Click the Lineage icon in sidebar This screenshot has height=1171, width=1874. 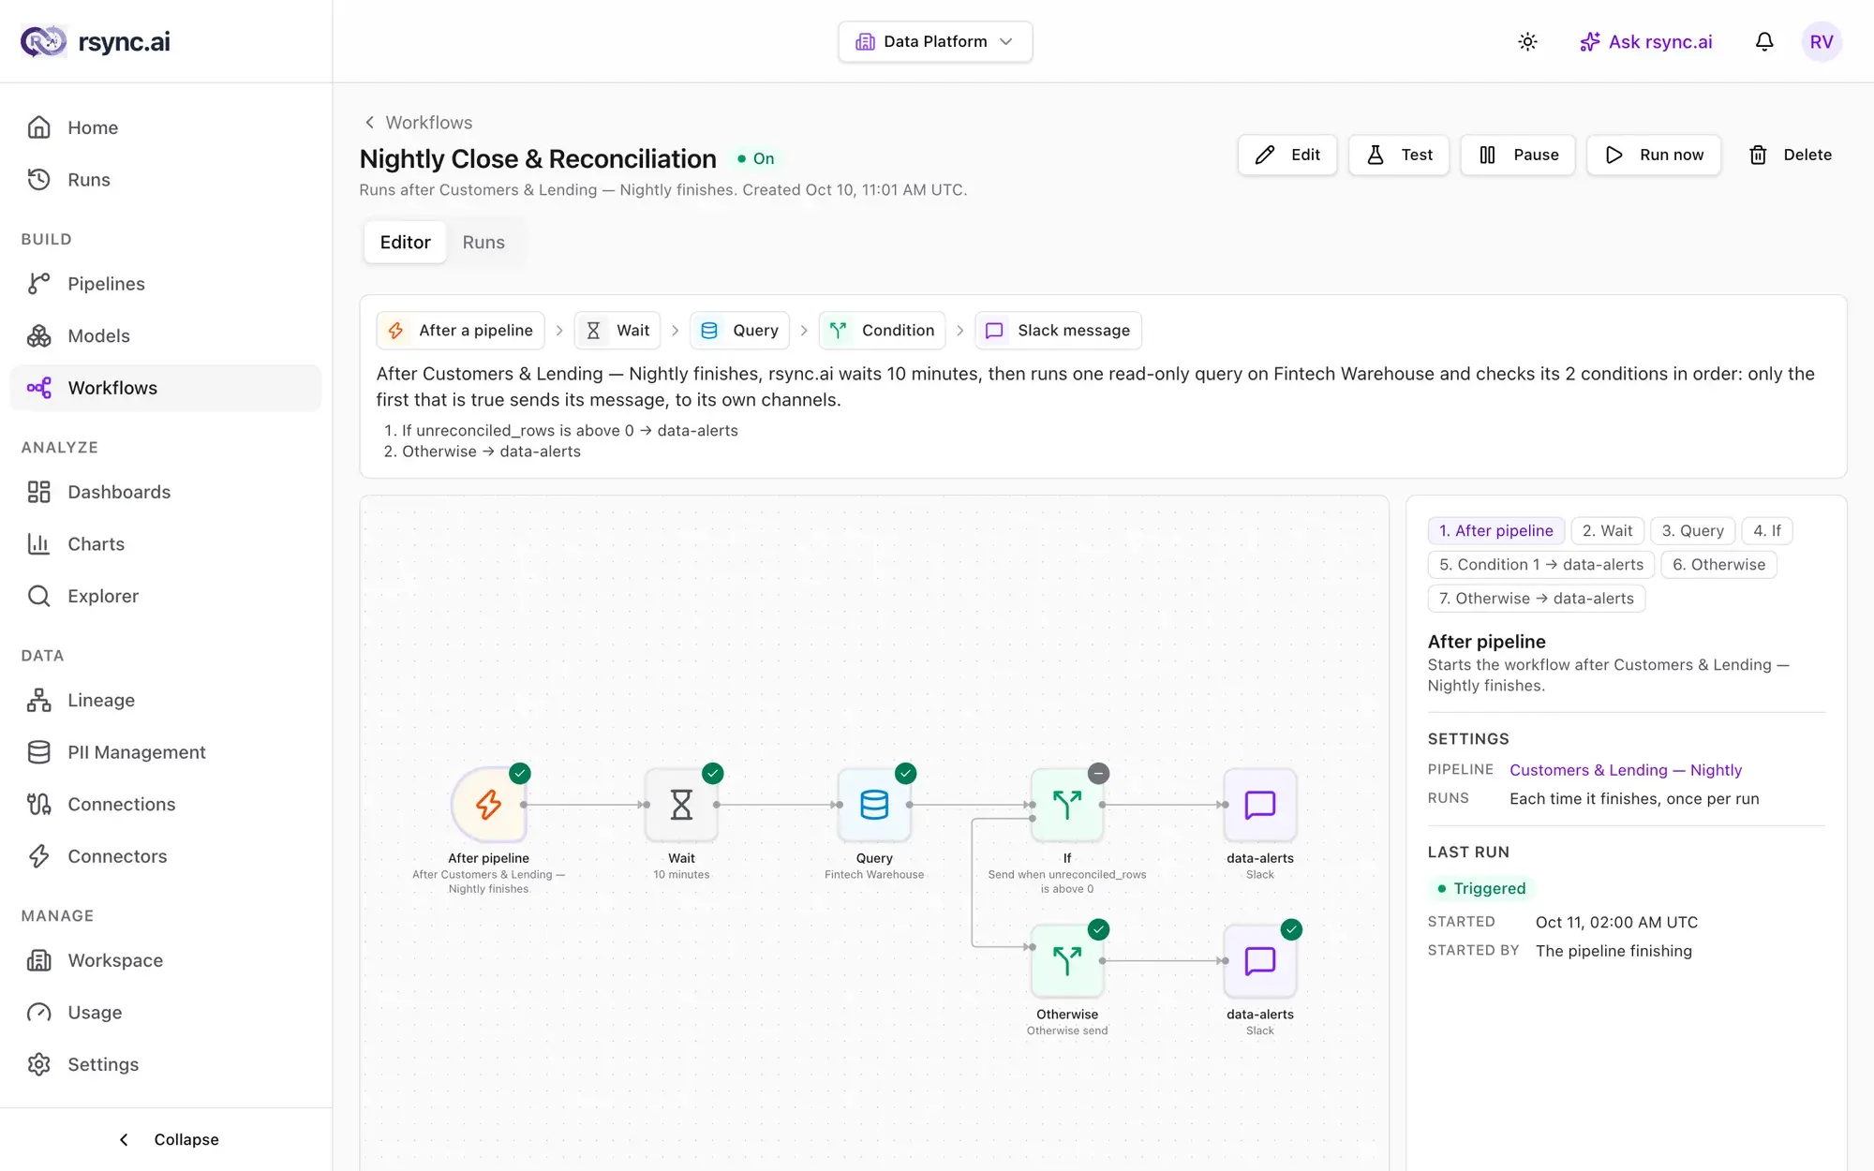(x=38, y=700)
